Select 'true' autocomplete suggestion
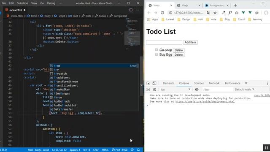This screenshot has height=152, width=270. pos(94,66)
